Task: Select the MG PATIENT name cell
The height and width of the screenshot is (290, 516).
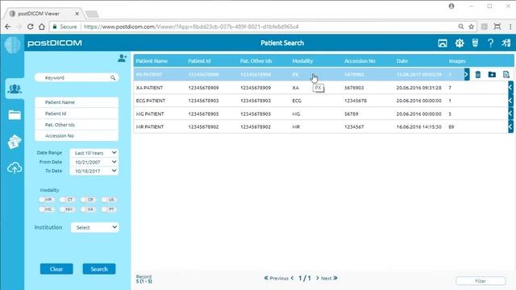Action: pos(150,114)
